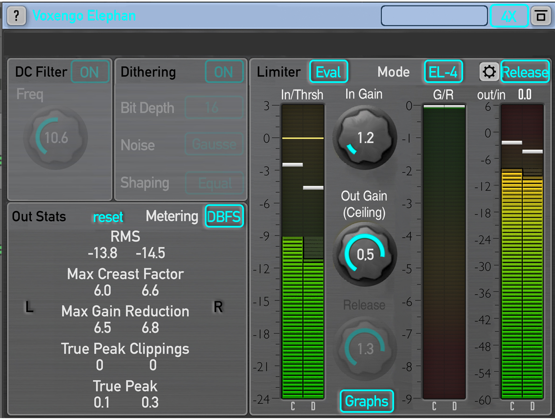Click the Metering label
The image size is (555, 419).
tap(172, 216)
